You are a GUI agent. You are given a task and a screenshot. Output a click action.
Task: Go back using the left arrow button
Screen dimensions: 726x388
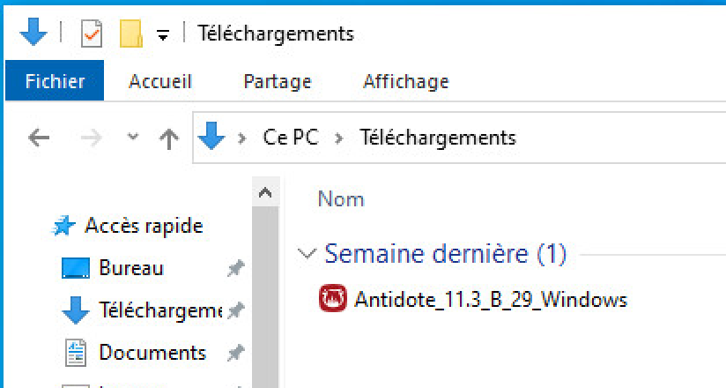(39, 138)
